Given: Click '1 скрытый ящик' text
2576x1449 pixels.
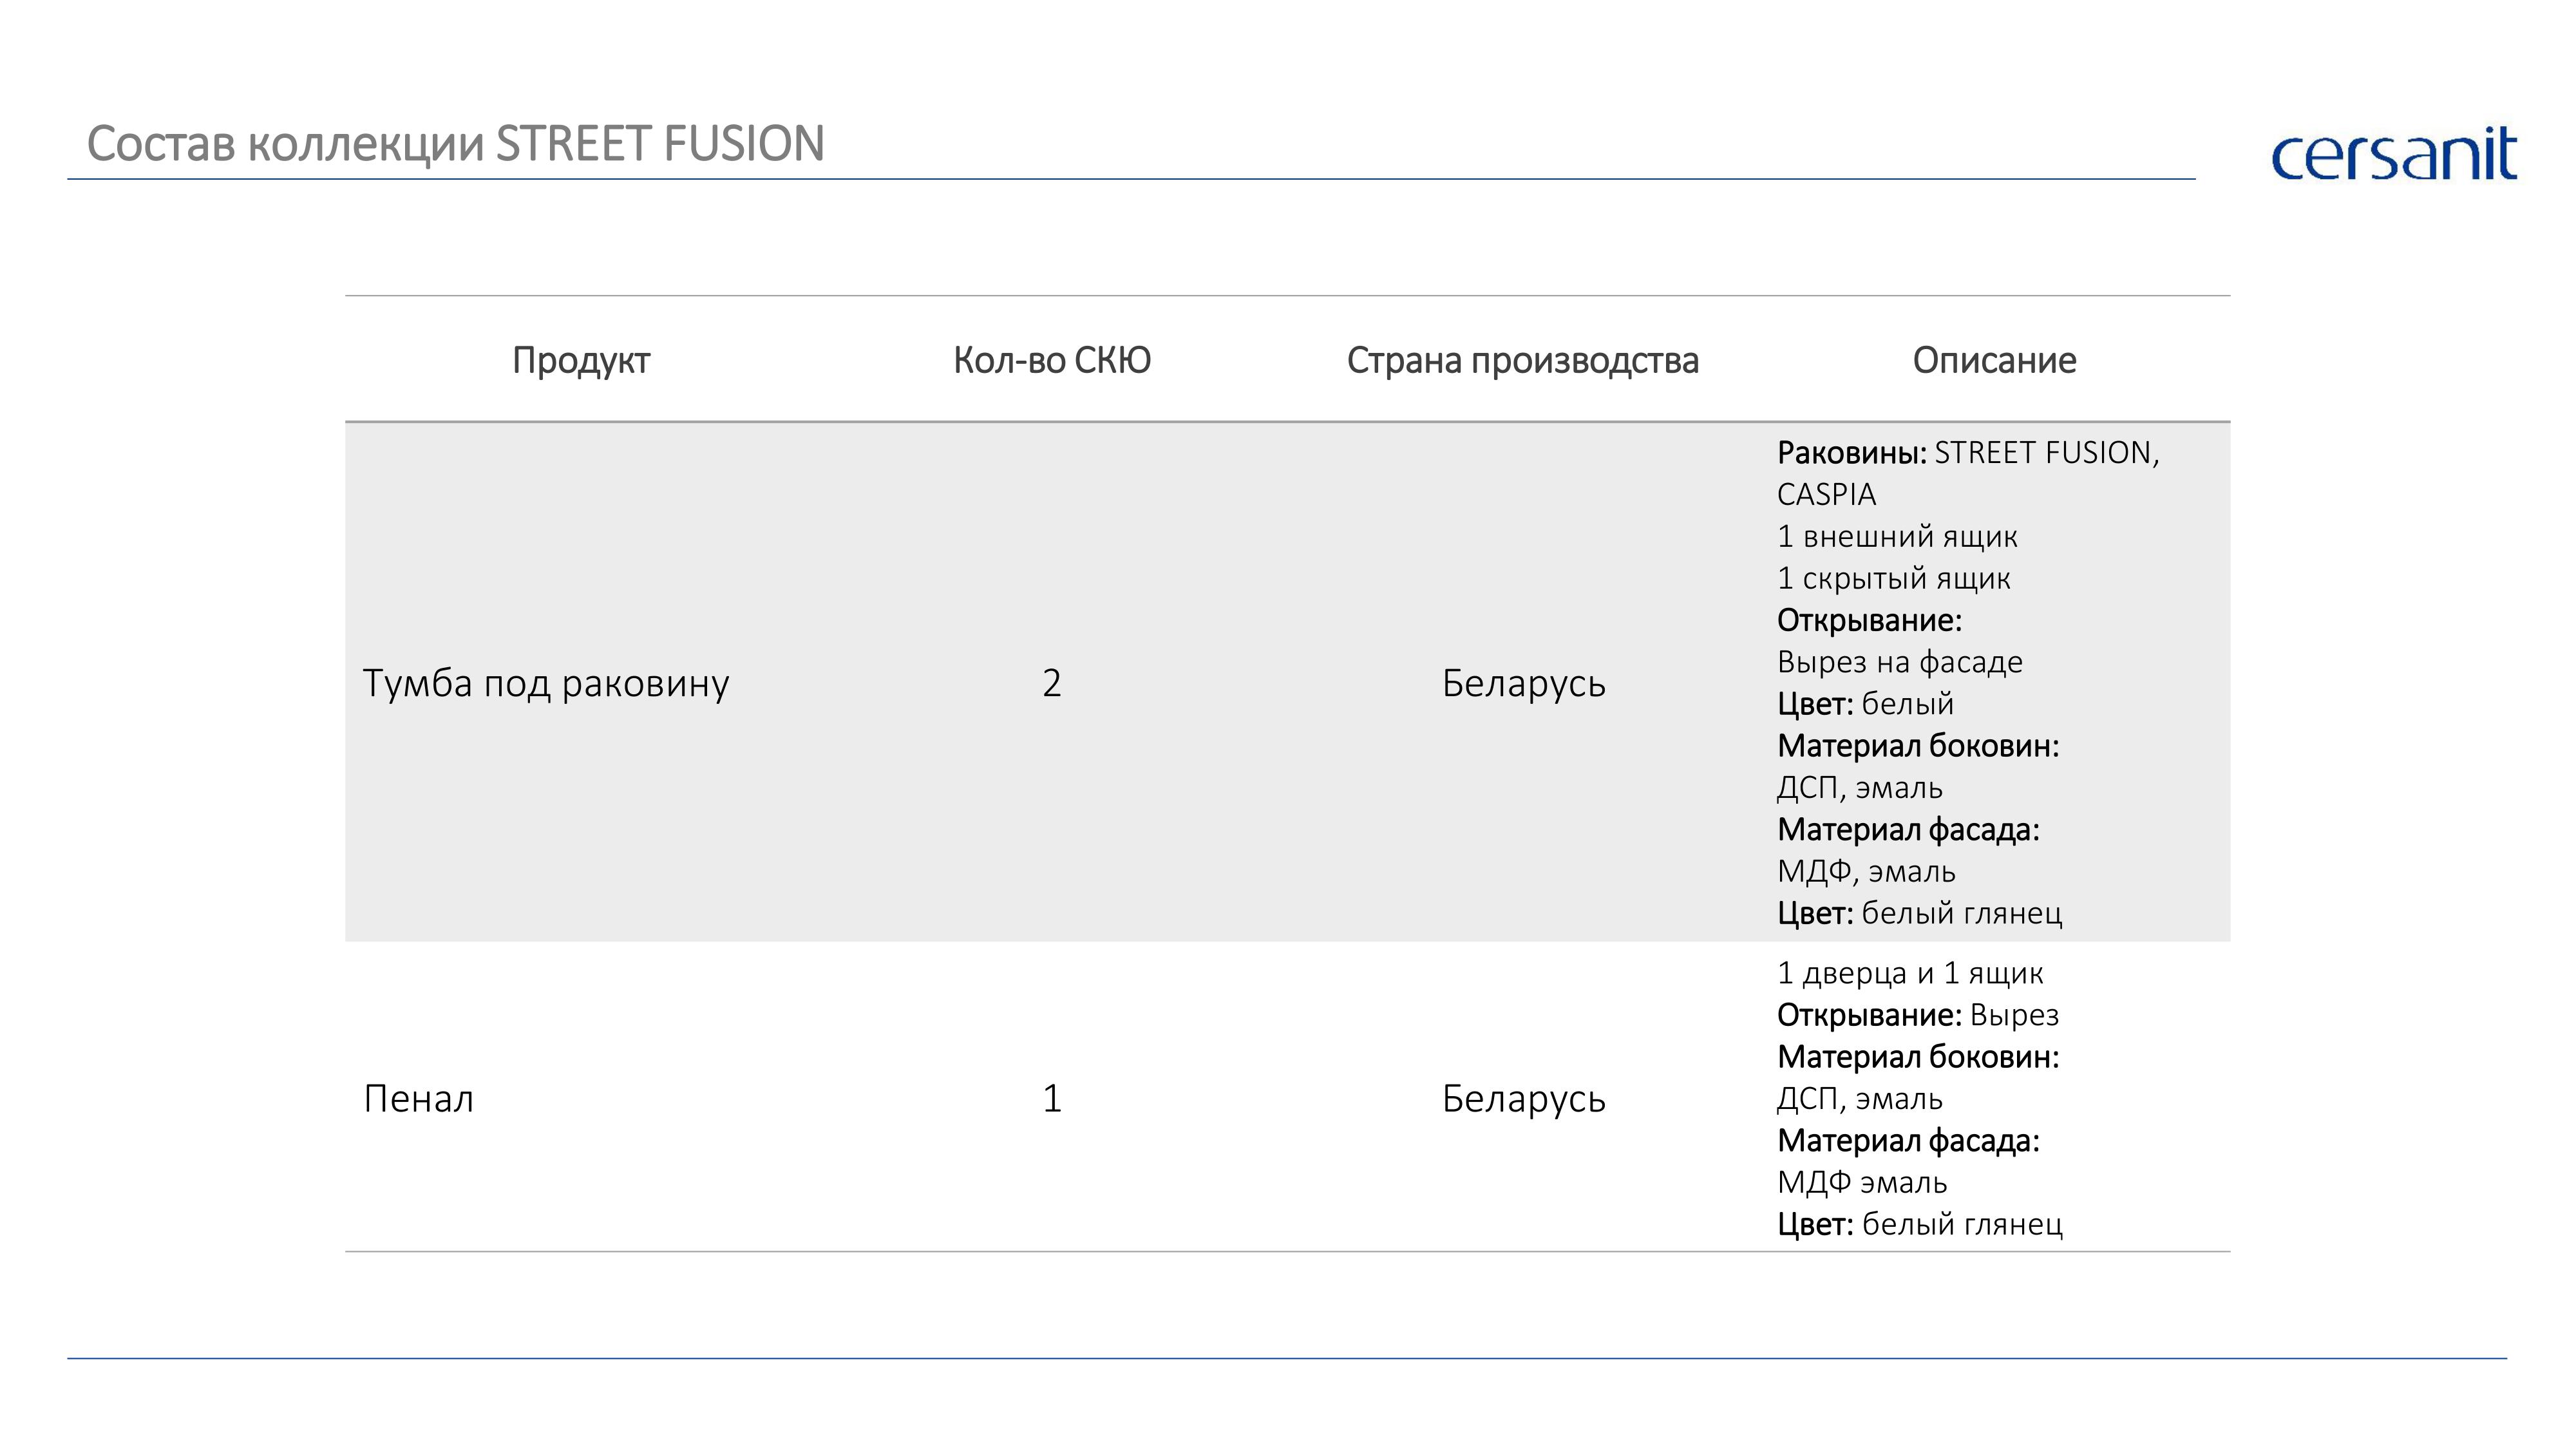Looking at the screenshot, I should (x=1894, y=579).
